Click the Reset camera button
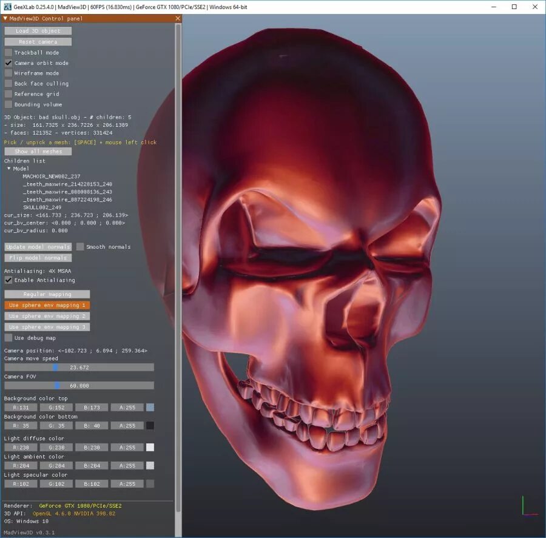This screenshot has width=546, height=538. [38, 42]
